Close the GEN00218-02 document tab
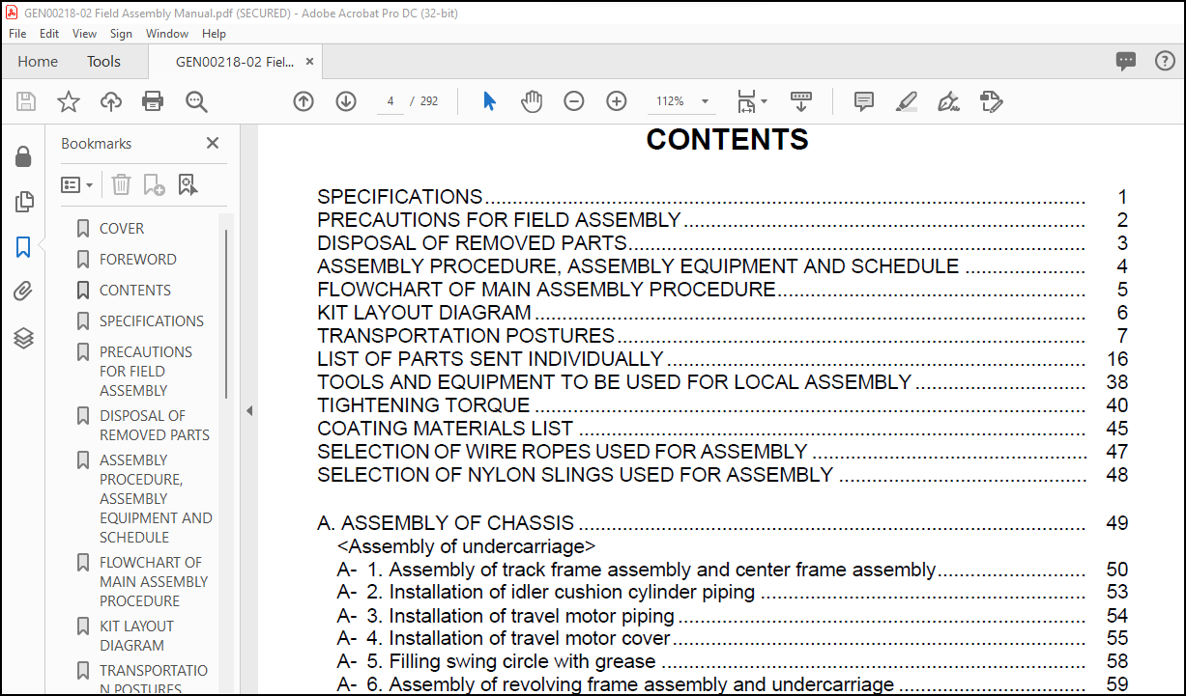Viewport: 1186px width, 696px height. point(309,61)
